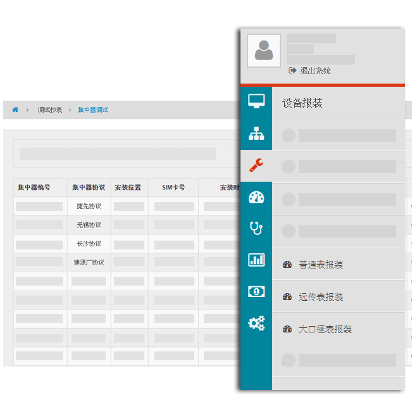Select the 捷先协议 table cell
The width and height of the screenshot is (412, 397).
point(89,206)
